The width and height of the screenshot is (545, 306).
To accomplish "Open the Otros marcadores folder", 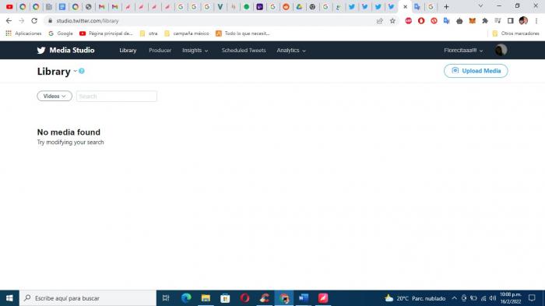I will [x=515, y=33].
